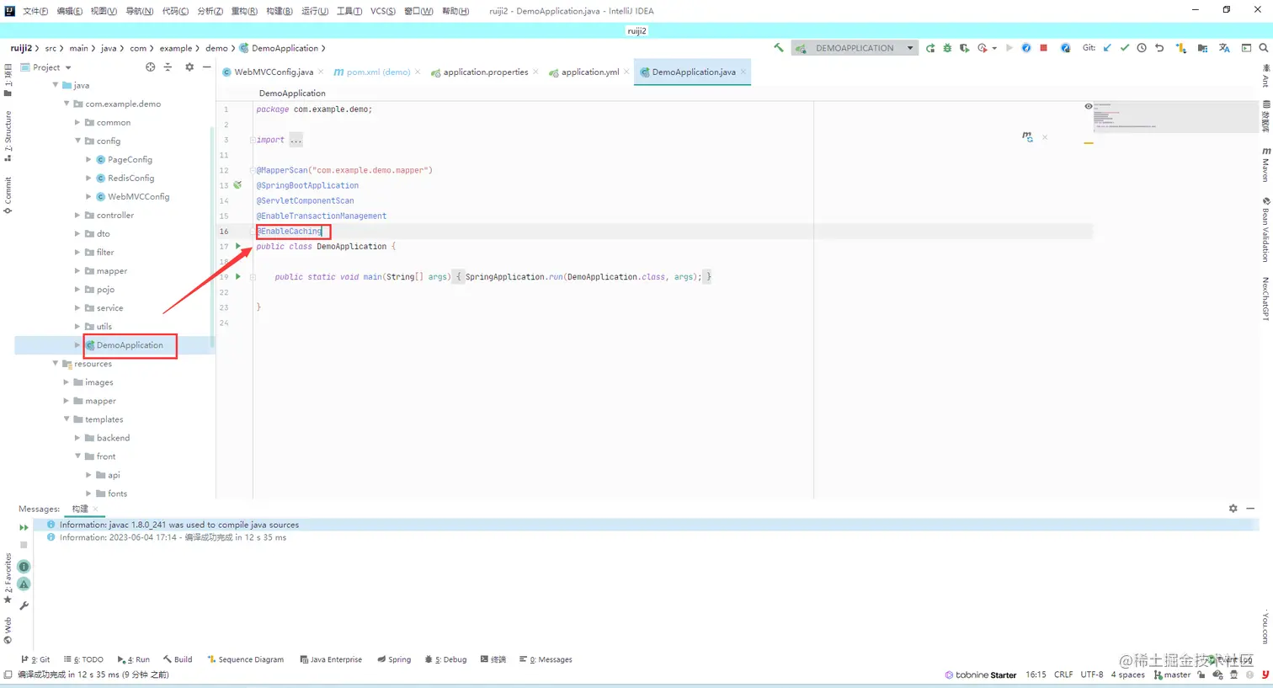Click the run gutter arrow beside class DemoApplication
Image resolution: width=1273 pixels, height=688 pixels.
[238, 246]
